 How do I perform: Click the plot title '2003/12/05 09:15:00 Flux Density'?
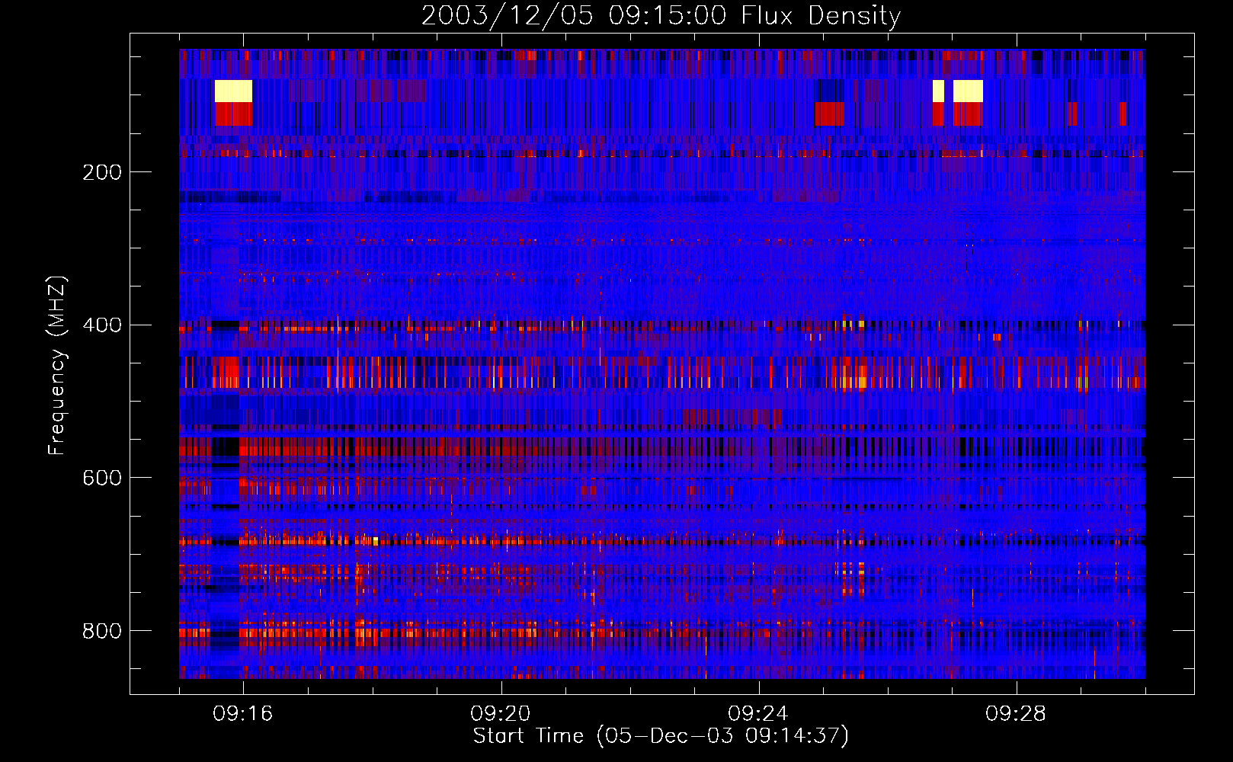click(x=661, y=15)
